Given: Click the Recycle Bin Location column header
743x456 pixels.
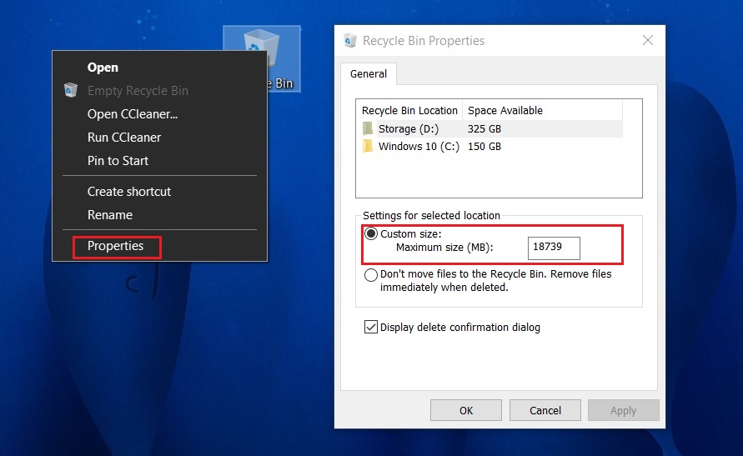Looking at the screenshot, I should (410, 110).
